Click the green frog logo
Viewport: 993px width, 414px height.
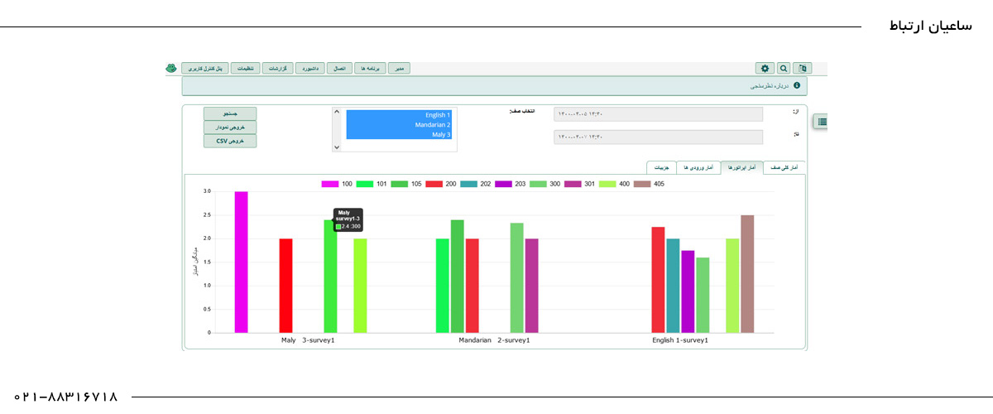171,68
